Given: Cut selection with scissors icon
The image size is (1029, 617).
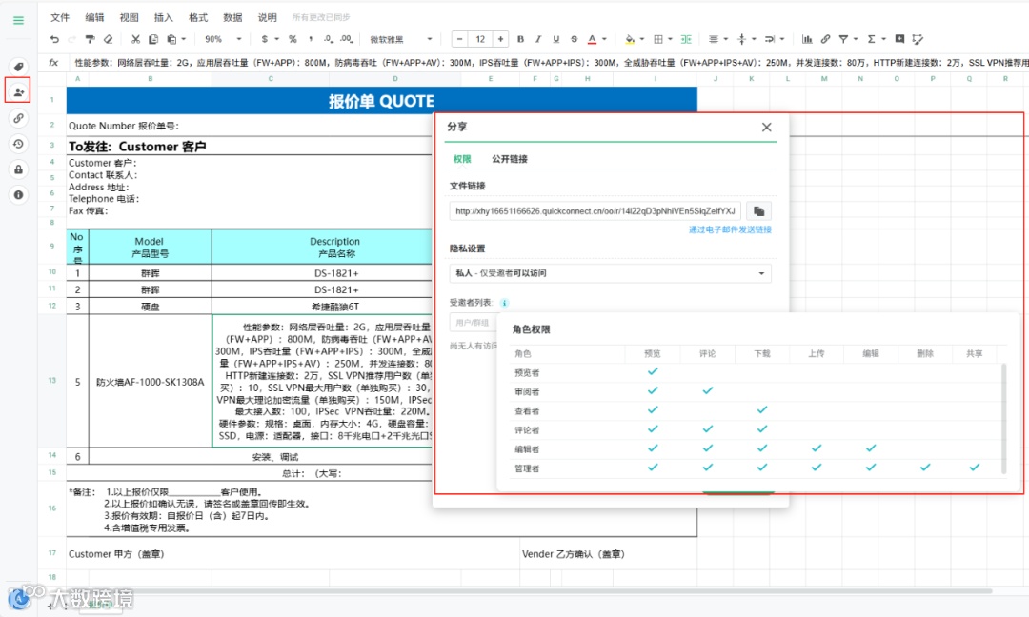Looking at the screenshot, I should (135, 39).
